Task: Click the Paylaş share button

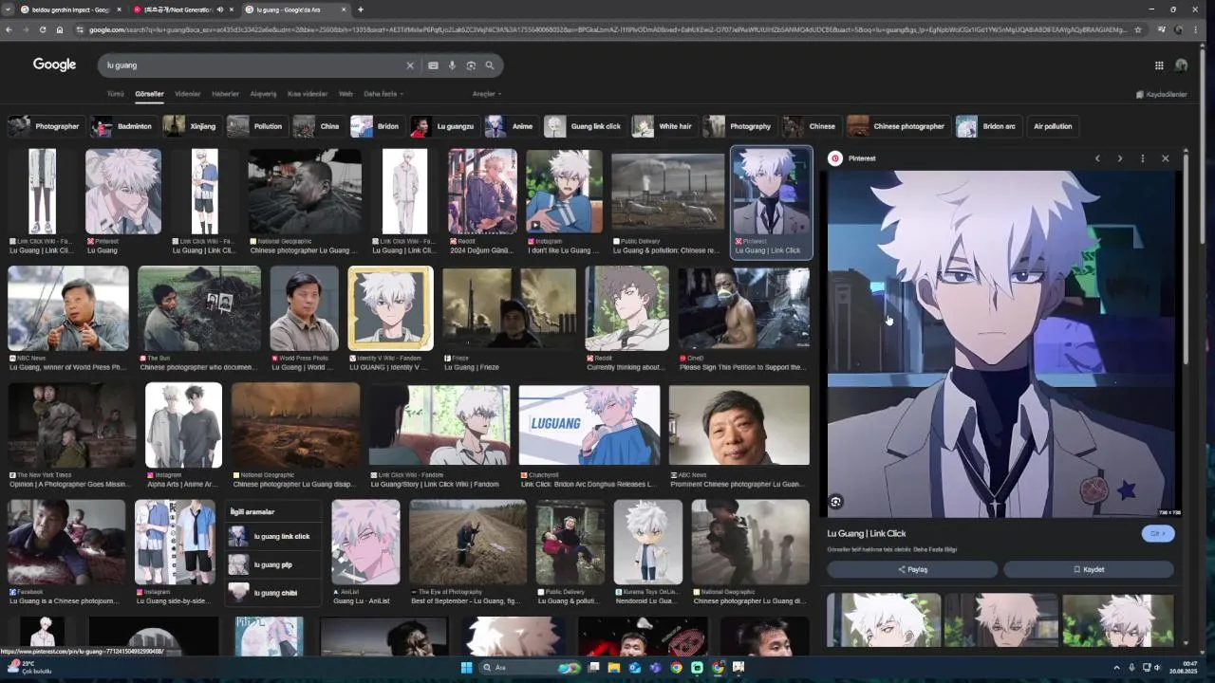Action: 912,569
